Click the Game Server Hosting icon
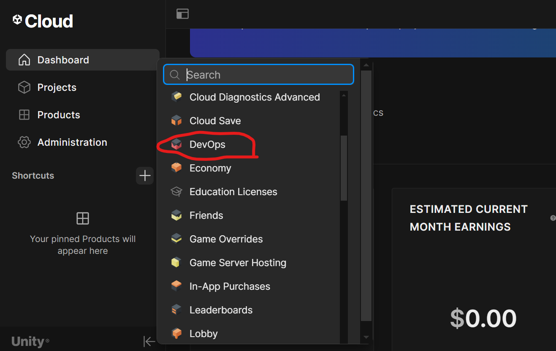556x351 pixels. [x=176, y=263]
